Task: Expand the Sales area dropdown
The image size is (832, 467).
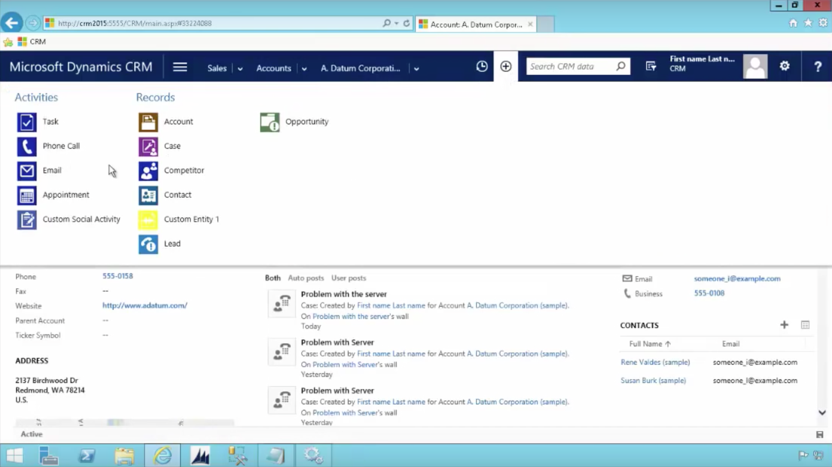Action: tap(240, 69)
